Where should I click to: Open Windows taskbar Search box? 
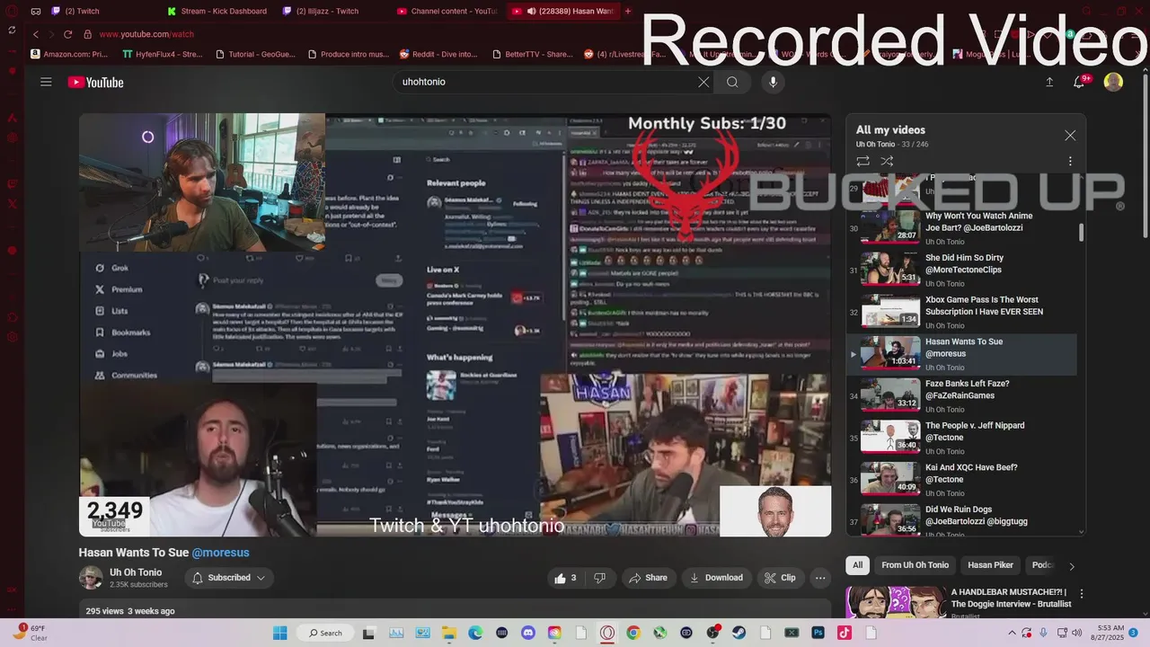tap(325, 633)
